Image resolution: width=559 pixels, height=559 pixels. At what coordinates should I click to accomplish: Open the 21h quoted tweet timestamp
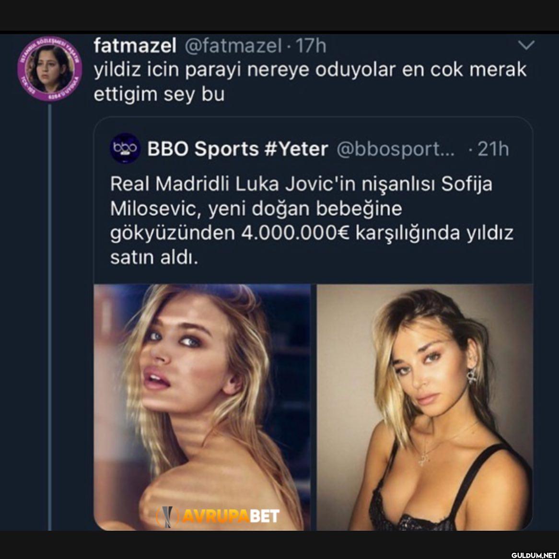492,149
